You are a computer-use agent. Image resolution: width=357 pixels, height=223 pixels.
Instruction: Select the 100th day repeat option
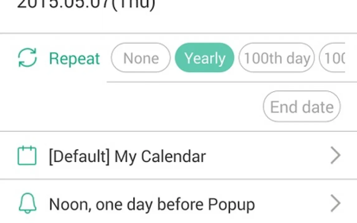277,58
